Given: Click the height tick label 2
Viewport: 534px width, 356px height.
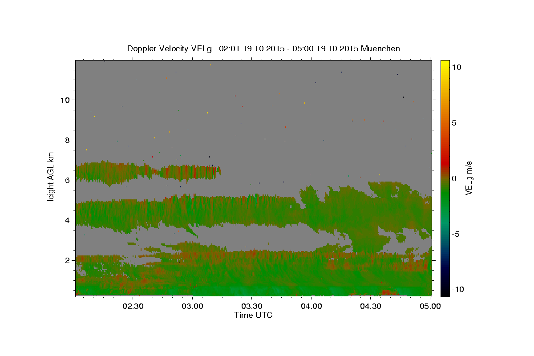Looking at the screenshot, I should point(68,260).
